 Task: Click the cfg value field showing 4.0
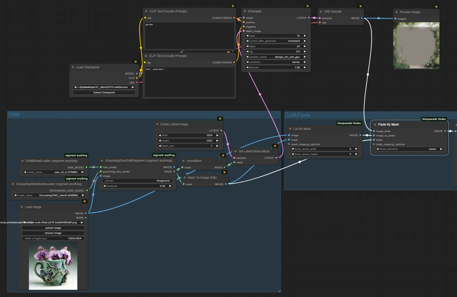276,52
